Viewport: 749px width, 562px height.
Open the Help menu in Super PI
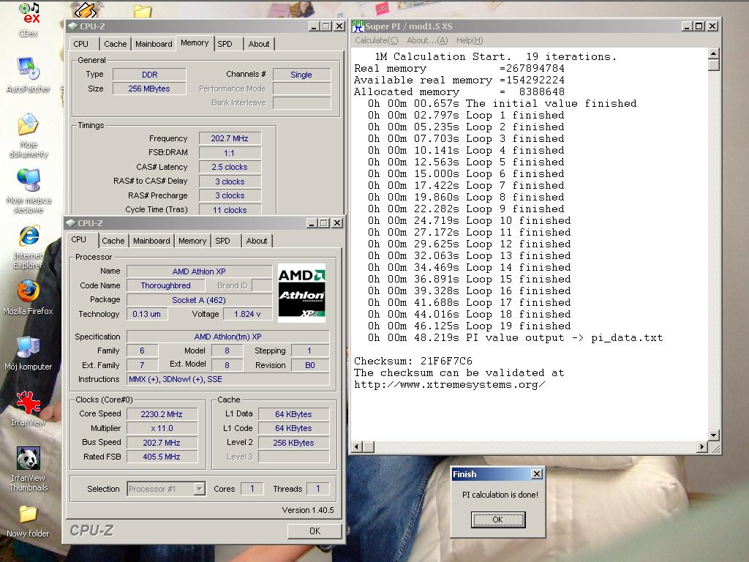pyautogui.click(x=470, y=41)
